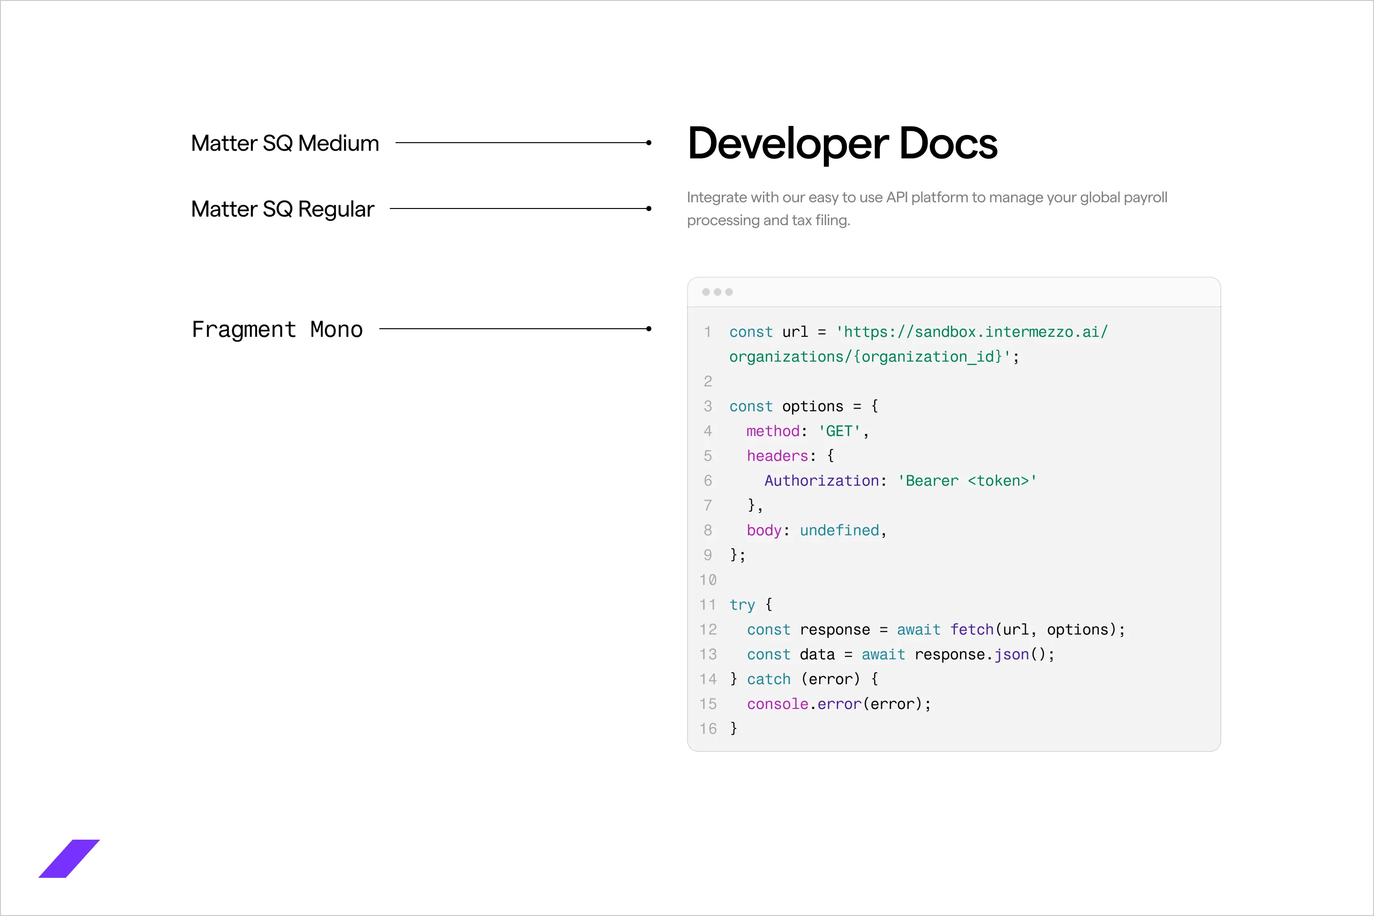Image resolution: width=1374 pixels, height=916 pixels.
Task: Click line number 16 in code gutter
Action: click(708, 729)
